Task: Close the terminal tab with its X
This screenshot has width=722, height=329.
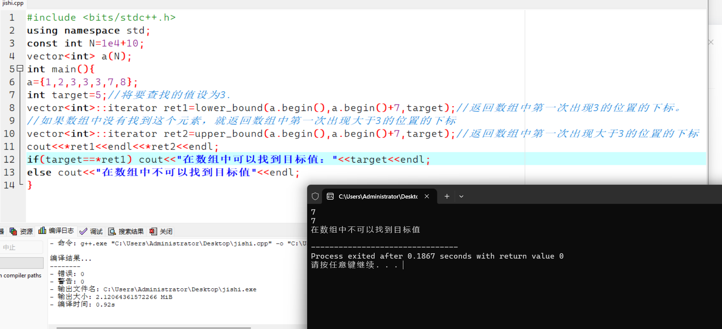Action: pyautogui.click(x=427, y=196)
